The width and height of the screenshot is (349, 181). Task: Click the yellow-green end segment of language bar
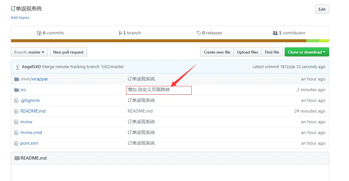tap(324, 41)
